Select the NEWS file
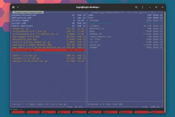Image resolution: width=175 pixels, height=117 pixels. 125,31
